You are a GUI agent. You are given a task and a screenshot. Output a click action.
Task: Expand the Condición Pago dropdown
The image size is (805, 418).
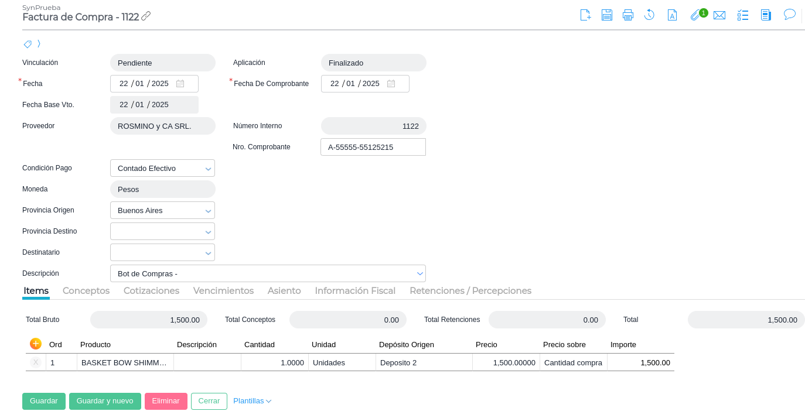pyautogui.click(x=208, y=169)
